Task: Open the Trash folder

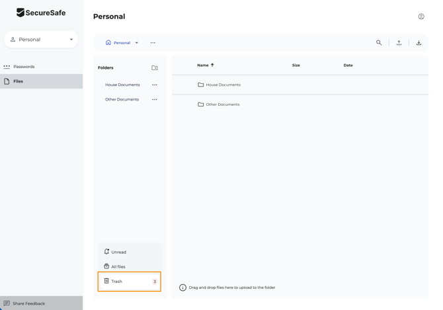Action: tap(117, 282)
